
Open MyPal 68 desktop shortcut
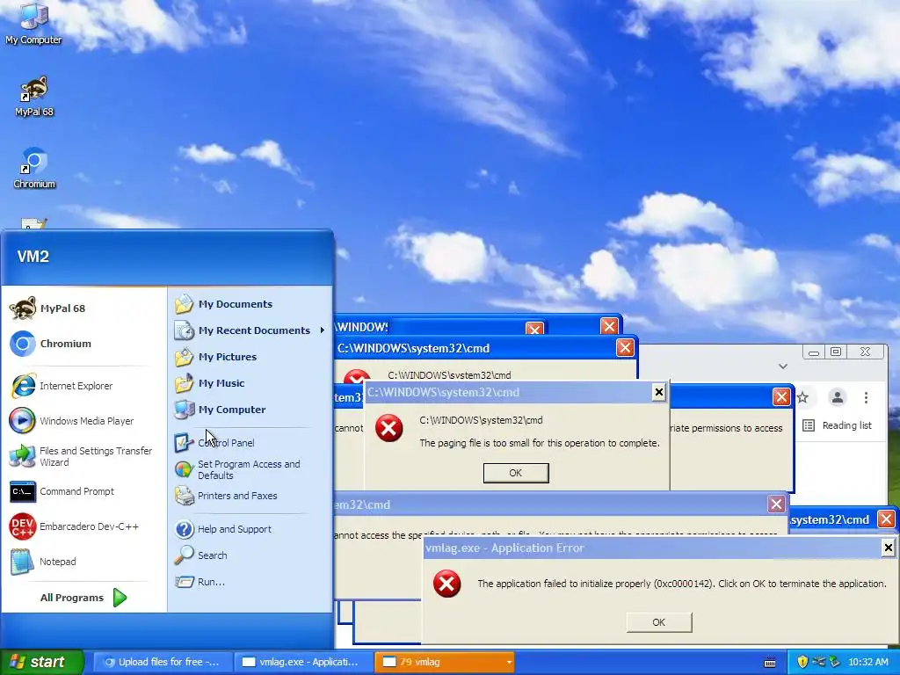34,96
